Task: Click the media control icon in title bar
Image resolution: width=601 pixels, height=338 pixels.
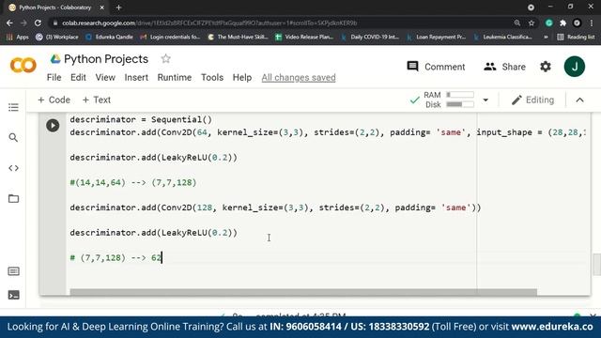Action: pos(531,8)
